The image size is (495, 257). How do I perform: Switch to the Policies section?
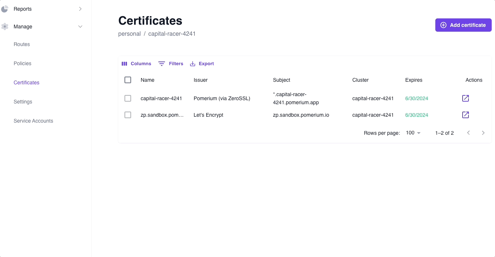coord(22,63)
